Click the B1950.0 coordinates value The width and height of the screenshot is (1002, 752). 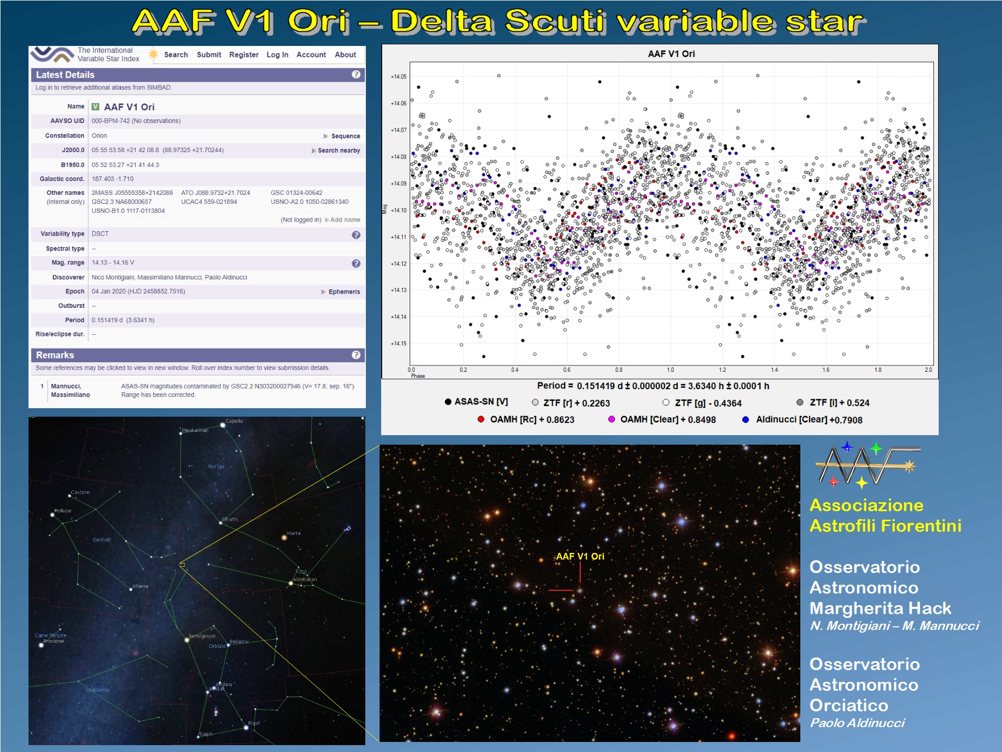tap(125, 165)
